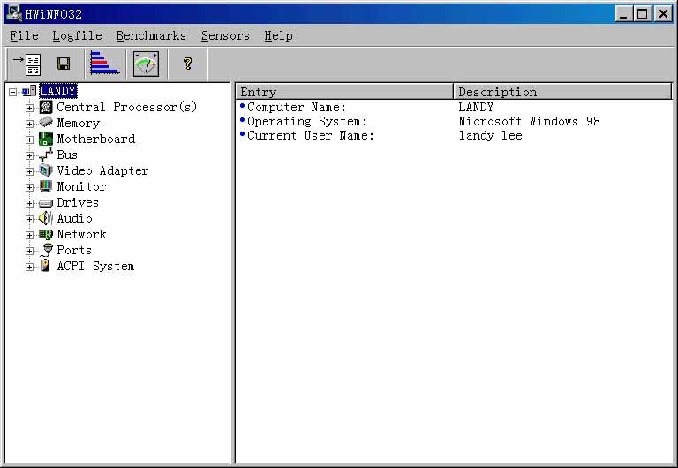Viewport: 678px width, 468px height.
Task: Select the Central Processor(s) chip icon
Action: (46, 107)
